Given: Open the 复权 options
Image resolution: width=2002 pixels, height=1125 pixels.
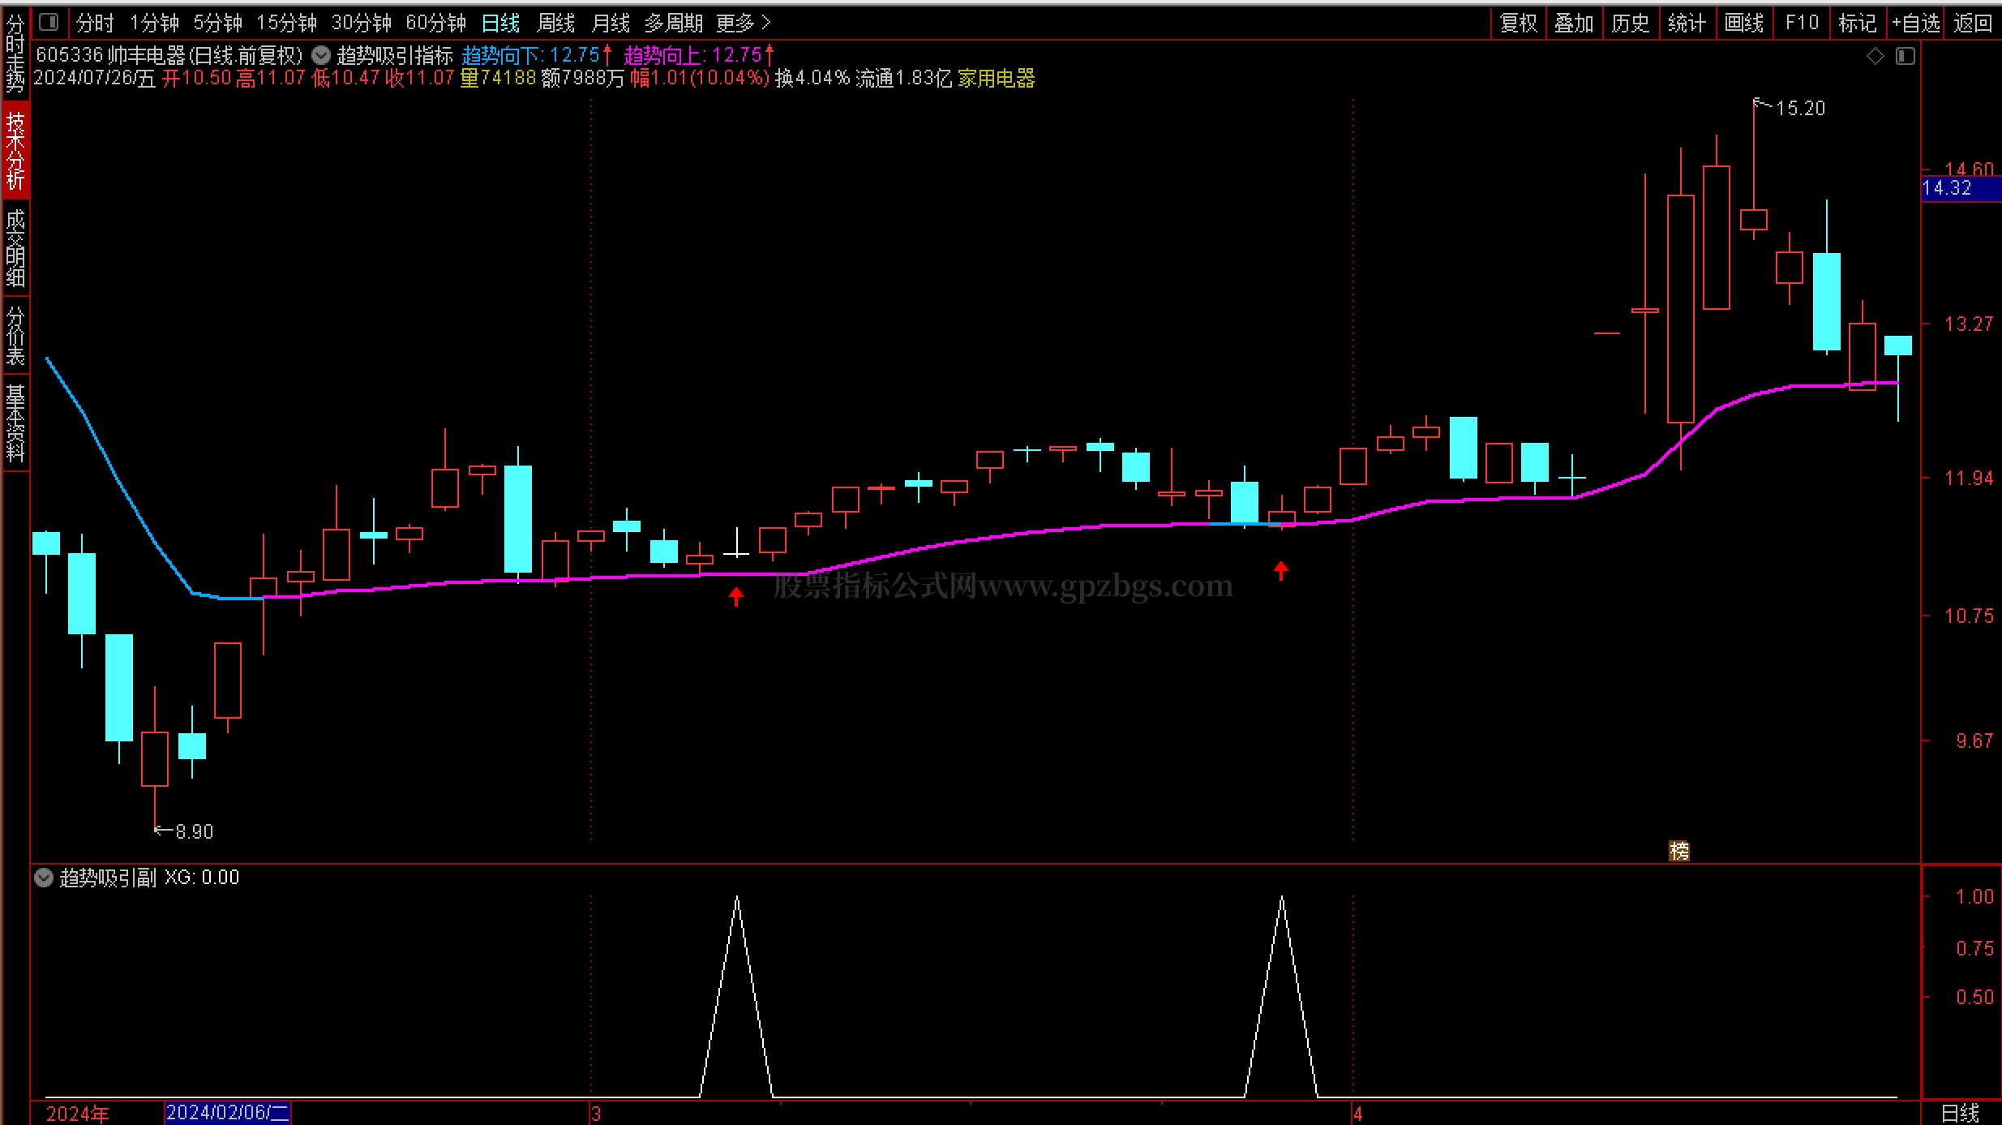Looking at the screenshot, I should (1519, 23).
